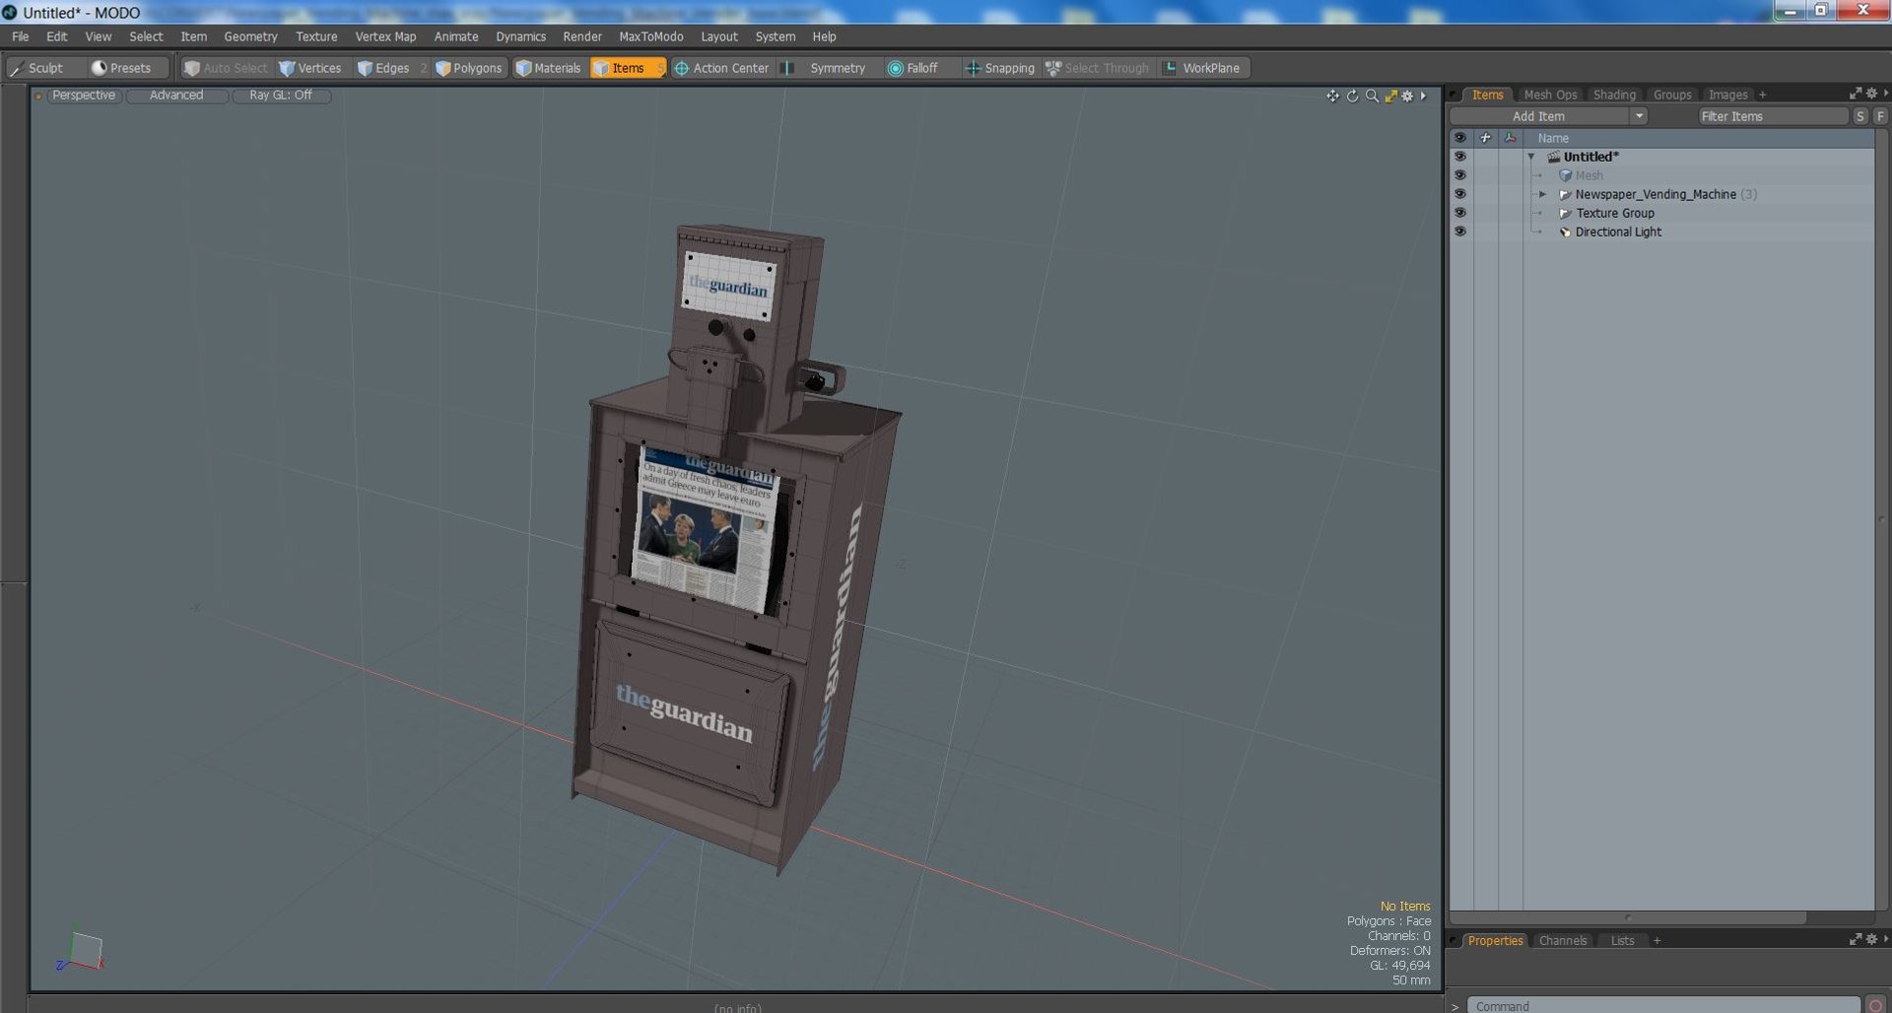Select the Directional Light item
1892x1013 pixels.
click(1617, 232)
